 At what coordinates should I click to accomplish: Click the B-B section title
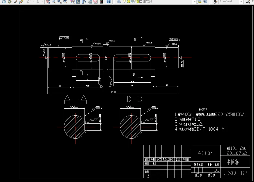pos(134,99)
